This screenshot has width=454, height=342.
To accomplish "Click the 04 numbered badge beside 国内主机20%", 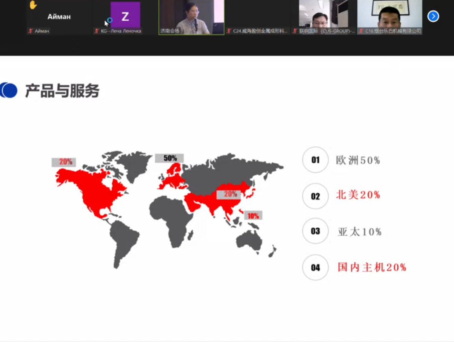I will pyautogui.click(x=315, y=268).
